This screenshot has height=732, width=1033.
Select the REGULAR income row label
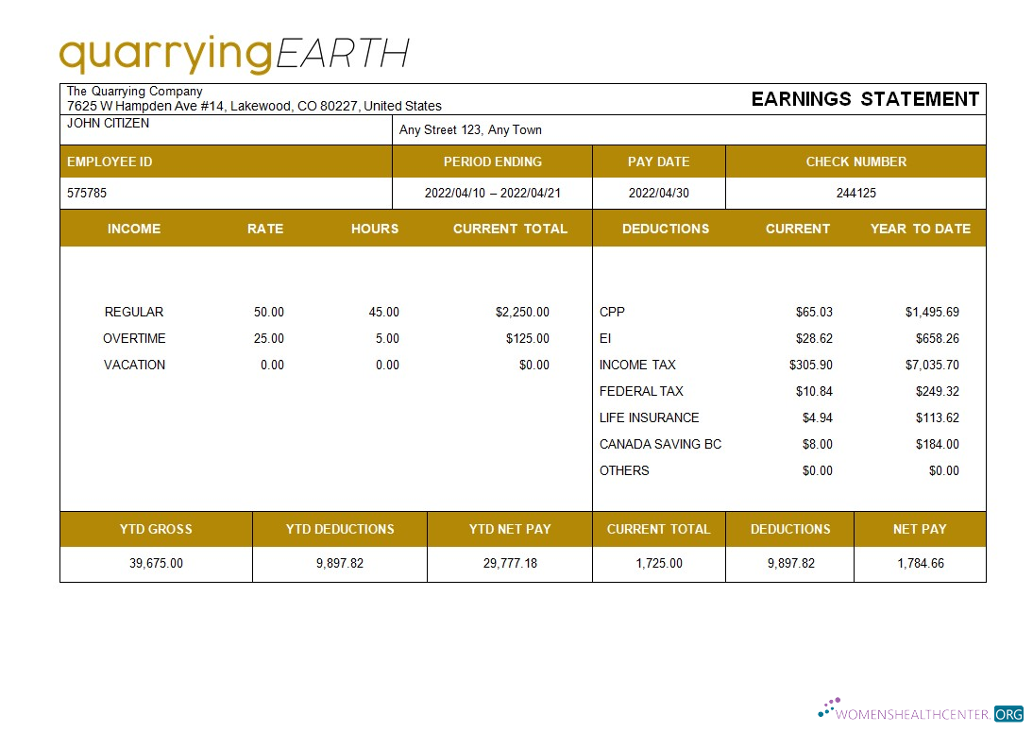pos(133,312)
